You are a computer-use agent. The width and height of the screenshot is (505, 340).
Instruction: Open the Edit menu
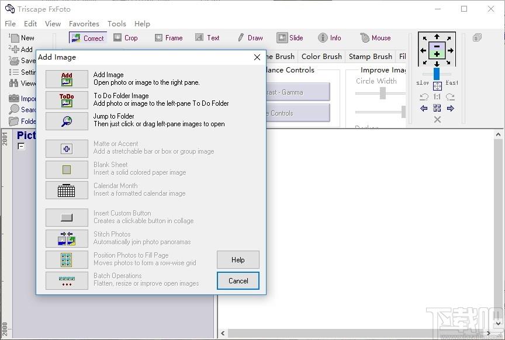click(30, 24)
